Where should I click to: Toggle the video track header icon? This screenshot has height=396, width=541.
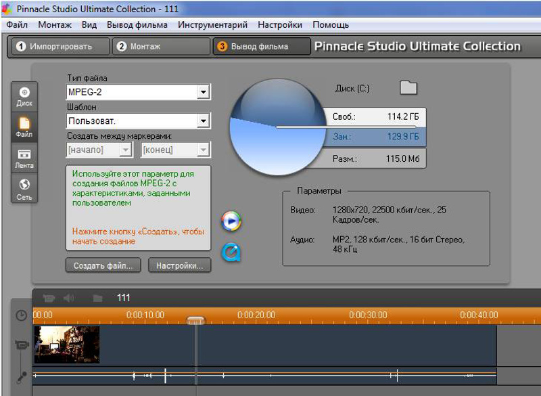22,345
